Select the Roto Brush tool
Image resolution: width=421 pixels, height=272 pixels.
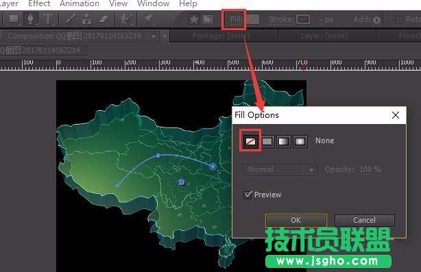pyautogui.click(x=126, y=19)
